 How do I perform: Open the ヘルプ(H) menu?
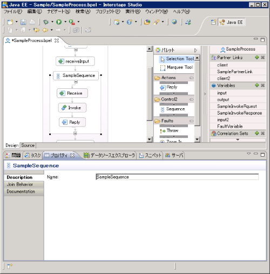pos(181,12)
